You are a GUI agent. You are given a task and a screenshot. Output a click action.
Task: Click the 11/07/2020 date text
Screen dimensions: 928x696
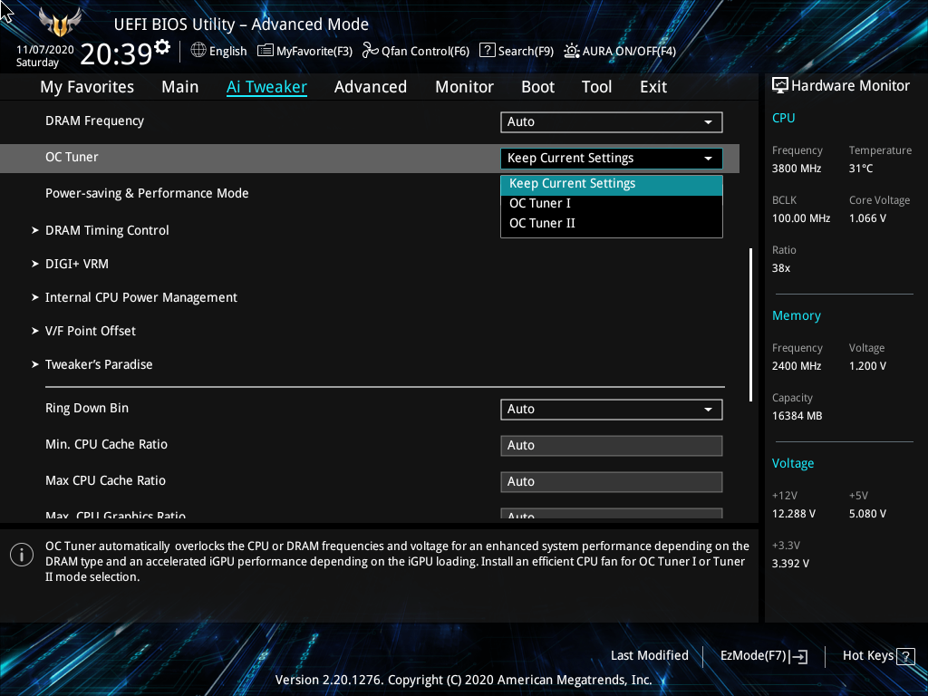coord(45,50)
